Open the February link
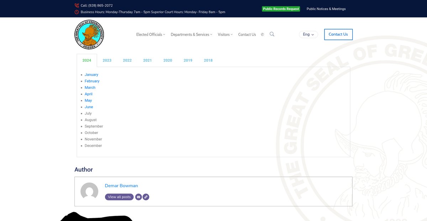The height and width of the screenshot is (221, 427). click(x=92, y=81)
